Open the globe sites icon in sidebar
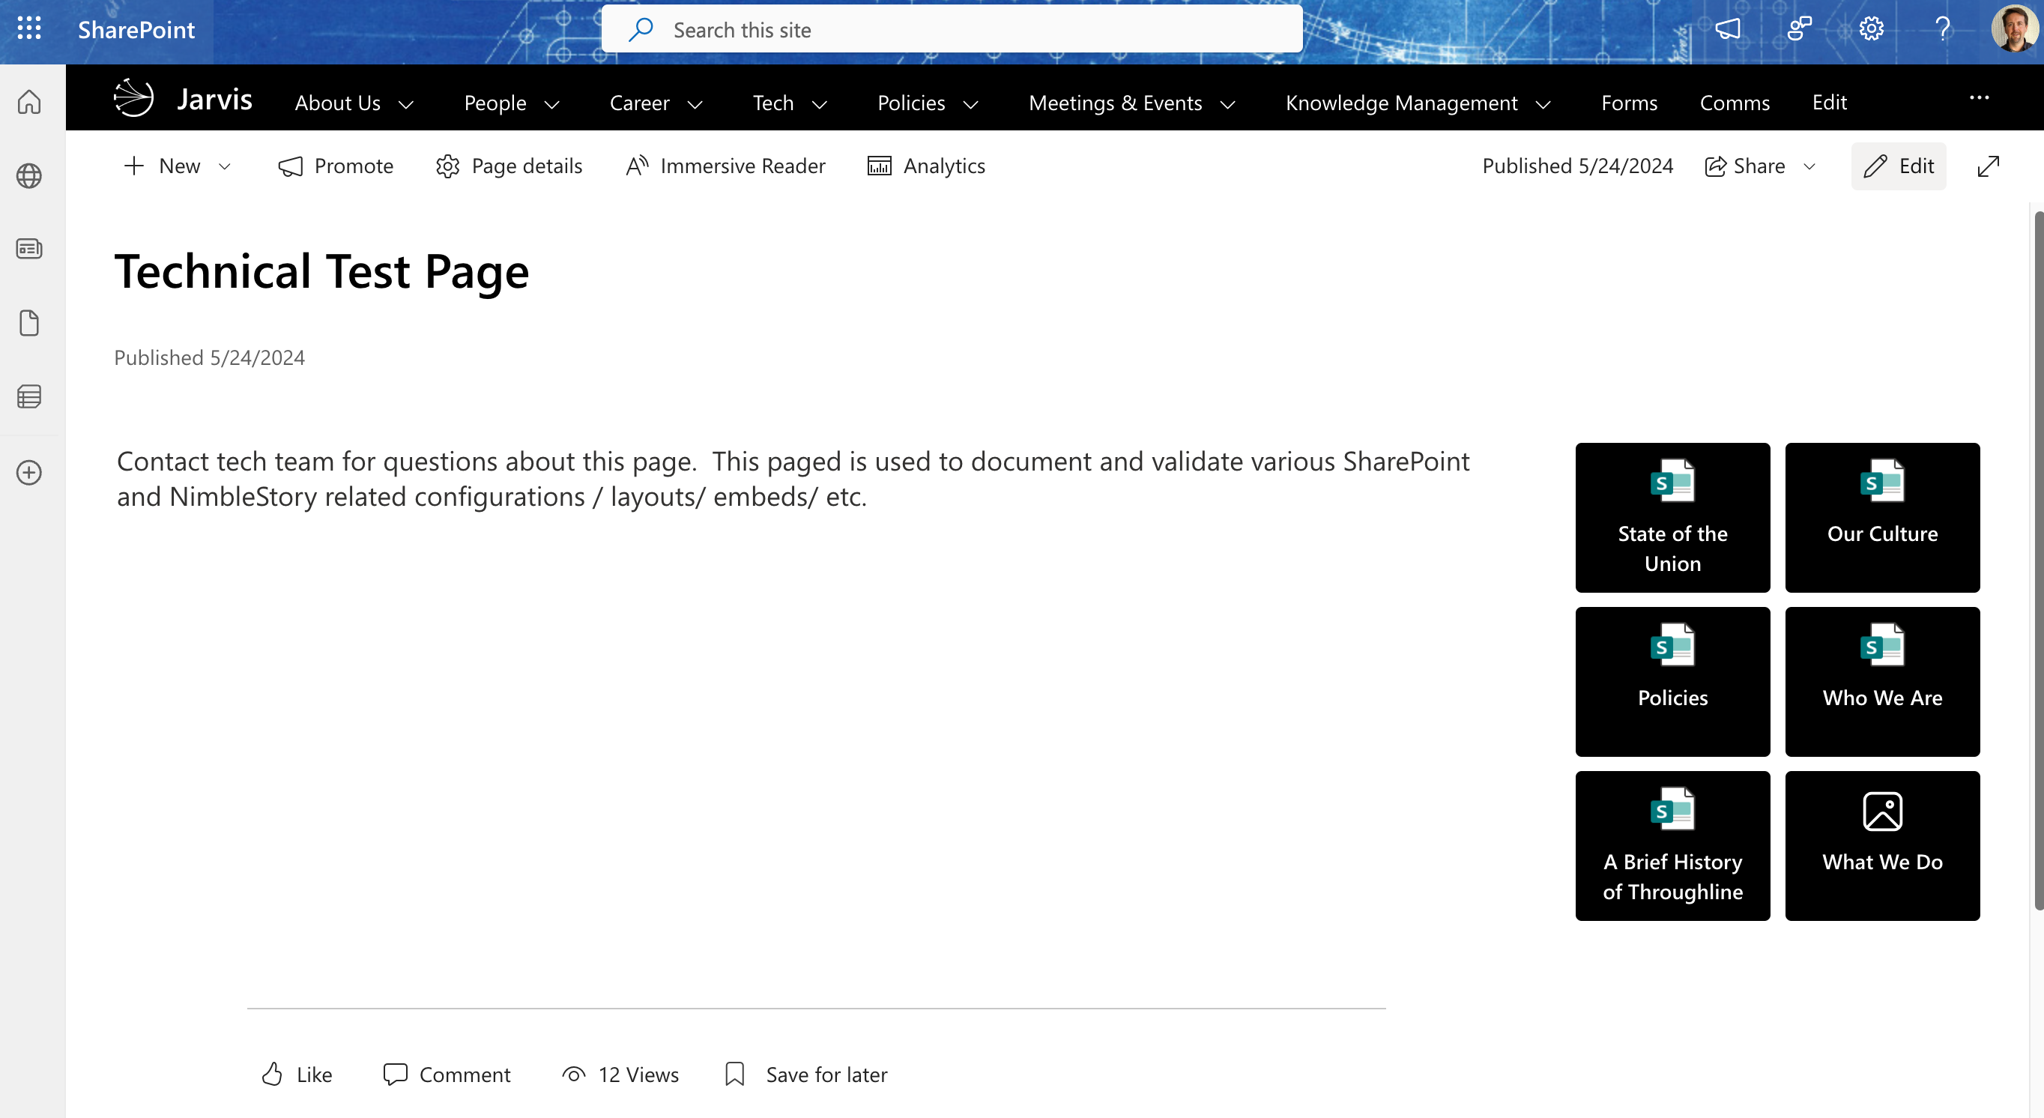 point(29,175)
